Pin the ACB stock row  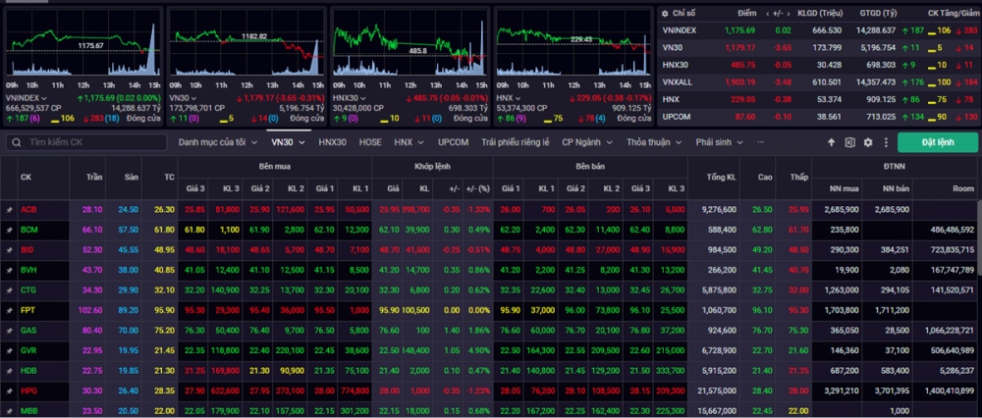pyautogui.click(x=10, y=209)
